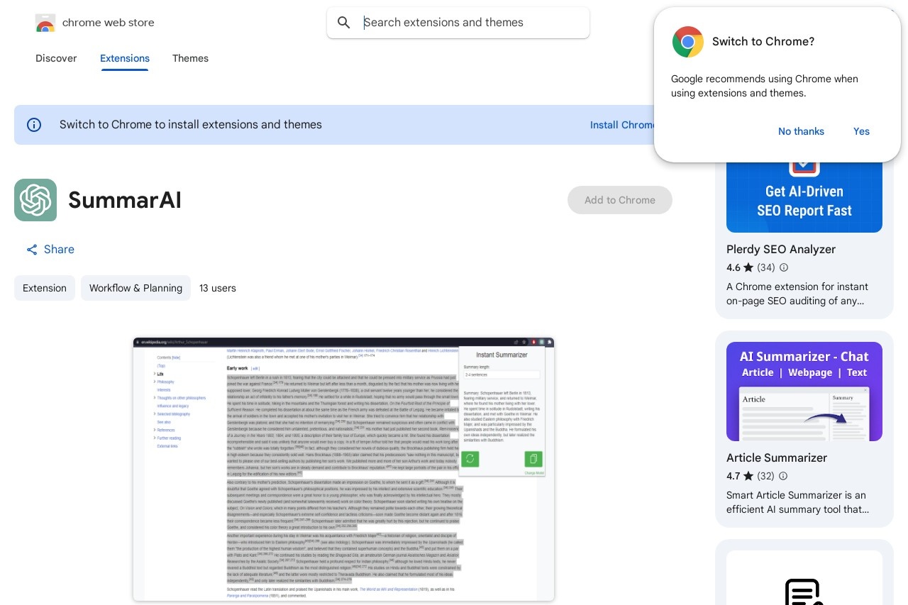The height and width of the screenshot is (605, 908).
Task: Click the Plerdy SEO Analyzer title
Action: [x=781, y=249]
